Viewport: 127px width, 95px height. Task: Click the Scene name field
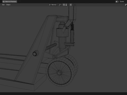pyautogui.click(x=123, y=2)
